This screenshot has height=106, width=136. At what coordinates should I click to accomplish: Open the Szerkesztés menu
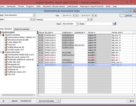tap(11, 6)
